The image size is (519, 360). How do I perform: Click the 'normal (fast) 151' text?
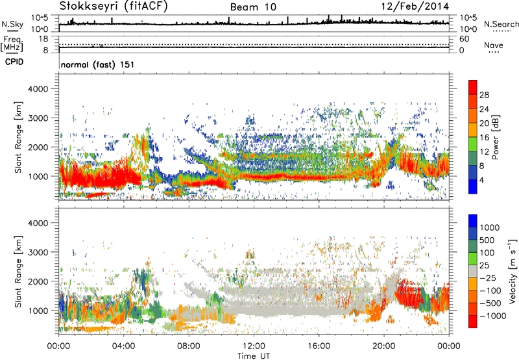[98, 64]
